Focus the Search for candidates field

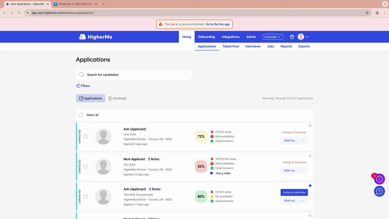(x=134, y=75)
